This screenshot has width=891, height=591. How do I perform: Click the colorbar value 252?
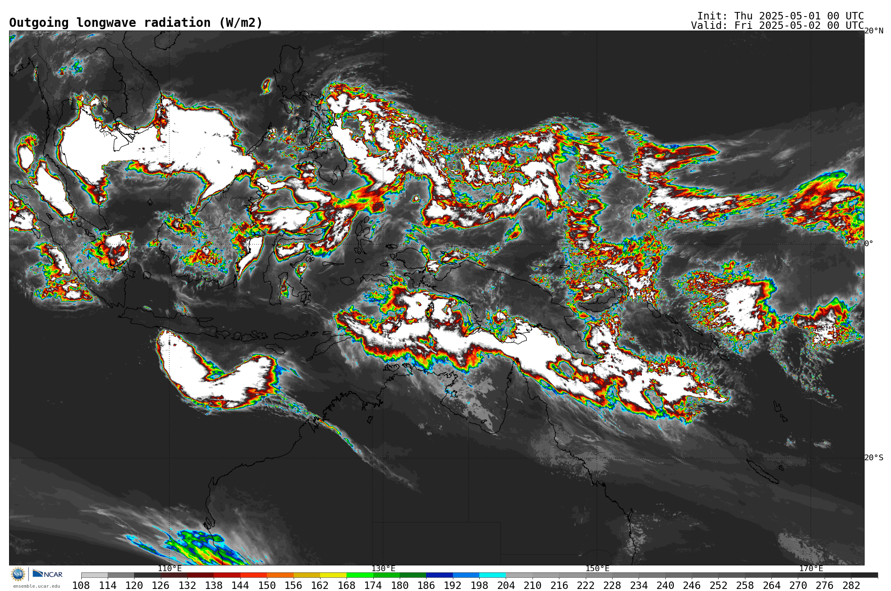coord(718,586)
